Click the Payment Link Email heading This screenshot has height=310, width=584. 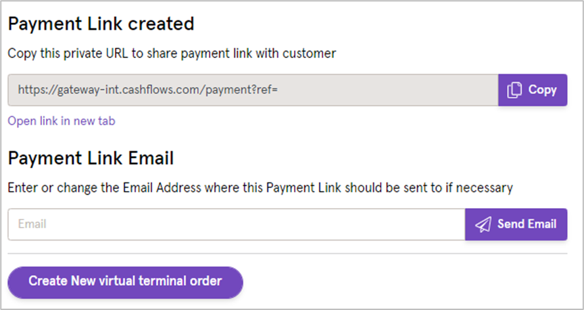91,158
